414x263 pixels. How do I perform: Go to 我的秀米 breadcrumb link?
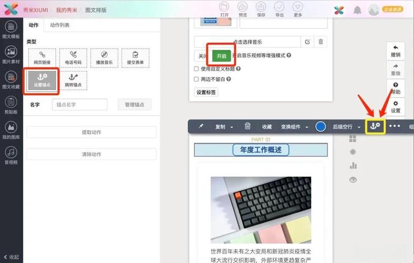tap(66, 10)
